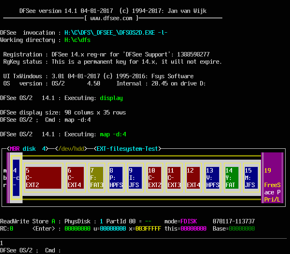Image resolution: width=290 pixels, height=254 pixels.
Task: Select partition 9 I: JFS block
Action: [135, 178]
